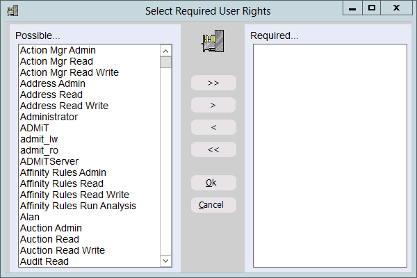
Task: Remove all rights with << button
Action: coord(213,149)
